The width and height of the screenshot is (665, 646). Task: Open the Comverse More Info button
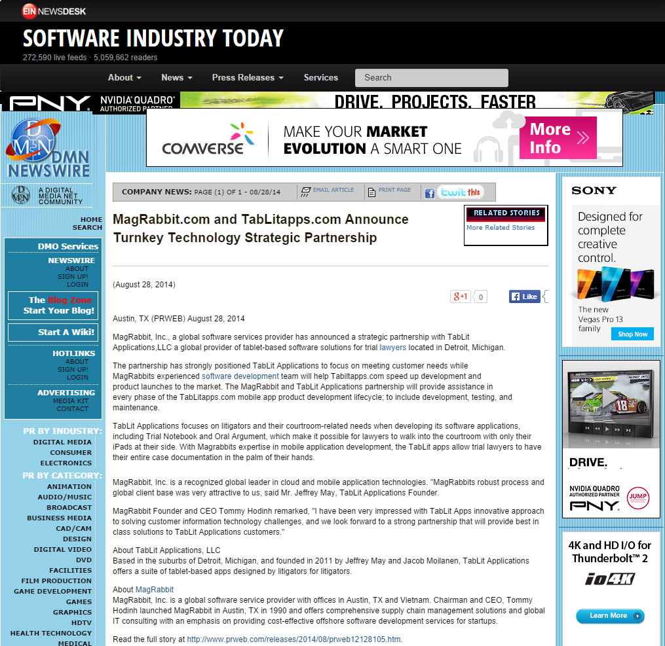click(x=558, y=137)
